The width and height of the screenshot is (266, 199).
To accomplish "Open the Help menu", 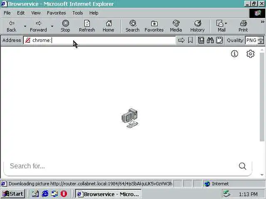I will [94, 13].
